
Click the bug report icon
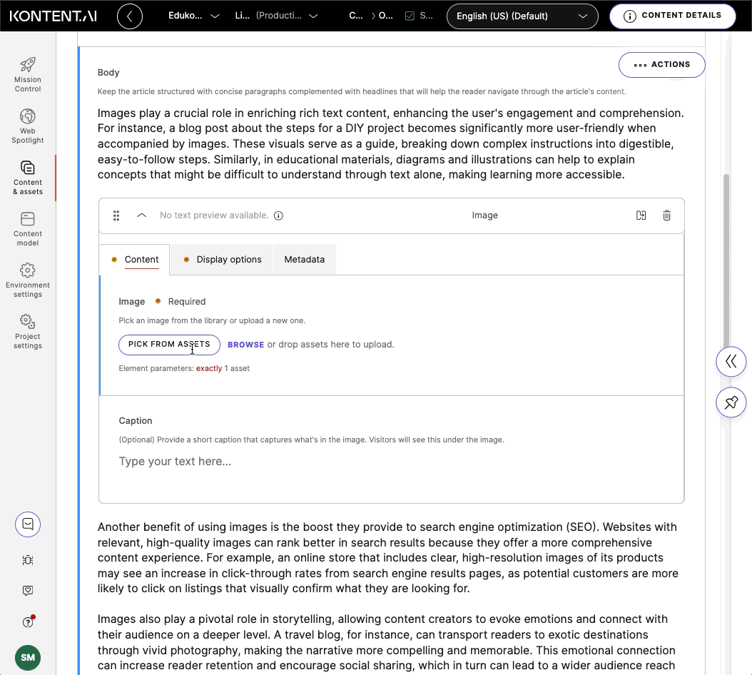tap(28, 560)
